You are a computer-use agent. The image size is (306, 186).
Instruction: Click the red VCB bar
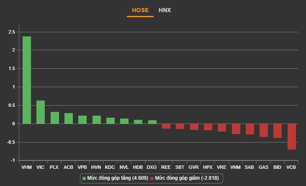coord(291,137)
